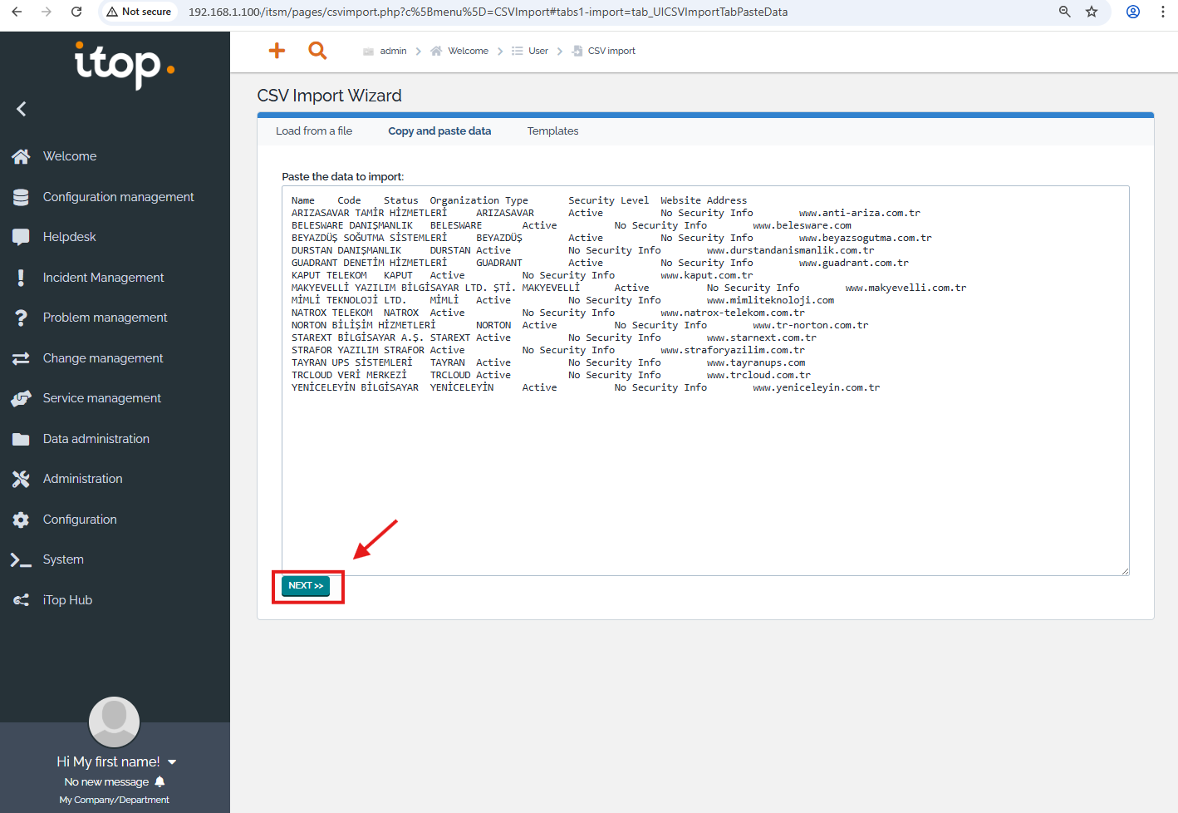Screen dimensions: 1178x813
Task: Open the orange magnifier search icon
Action: pyautogui.click(x=317, y=51)
